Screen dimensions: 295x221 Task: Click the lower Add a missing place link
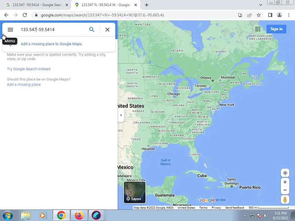click(24, 85)
